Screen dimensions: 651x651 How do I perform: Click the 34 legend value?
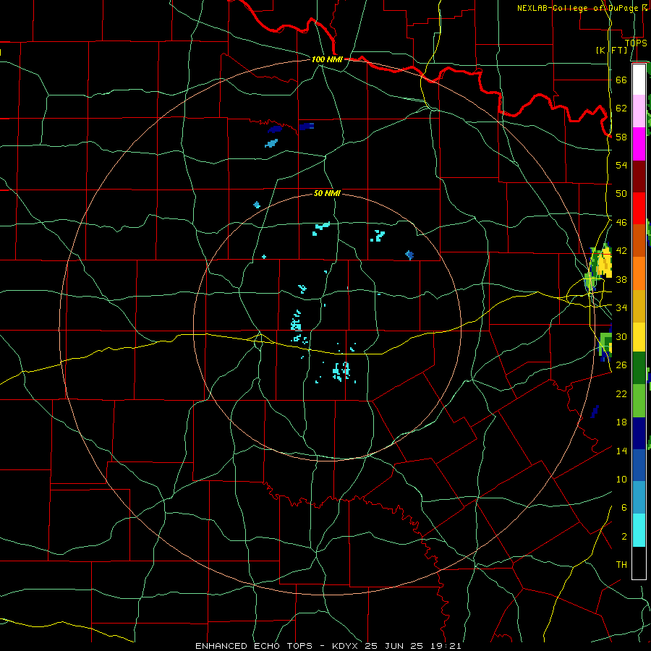621,307
